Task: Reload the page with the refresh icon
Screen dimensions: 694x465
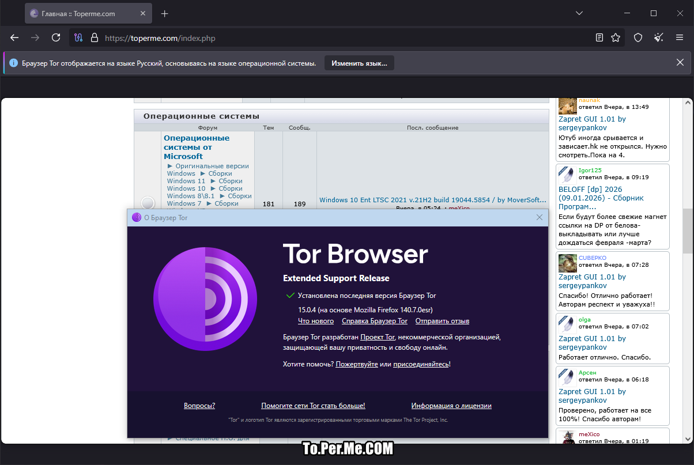Action: (x=56, y=38)
